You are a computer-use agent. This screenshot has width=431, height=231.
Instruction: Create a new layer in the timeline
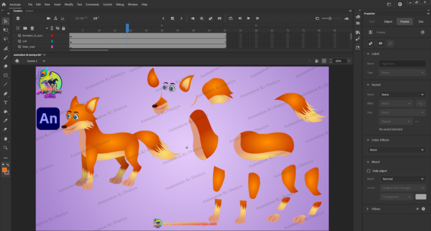18,28
